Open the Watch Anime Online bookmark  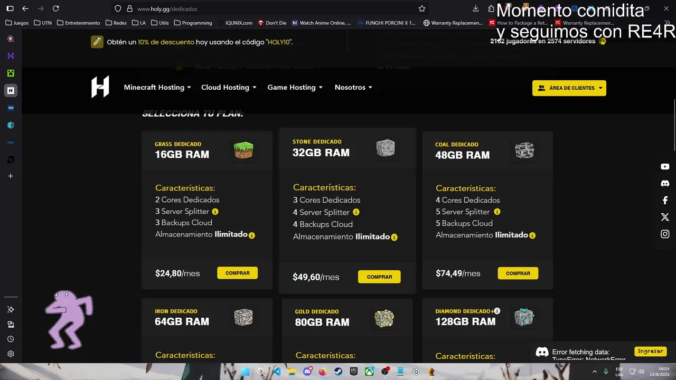(x=322, y=23)
